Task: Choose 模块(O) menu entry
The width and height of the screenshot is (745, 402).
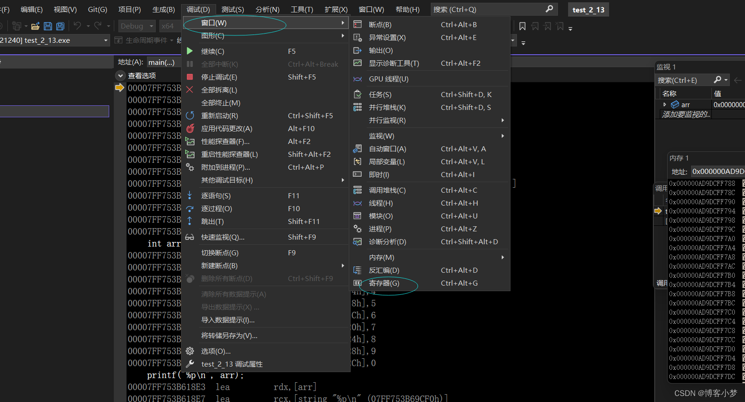Action: click(430, 216)
